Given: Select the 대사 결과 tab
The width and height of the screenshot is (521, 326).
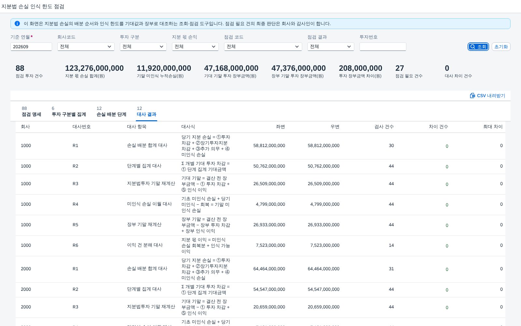Looking at the screenshot, I should pos(147,111).
